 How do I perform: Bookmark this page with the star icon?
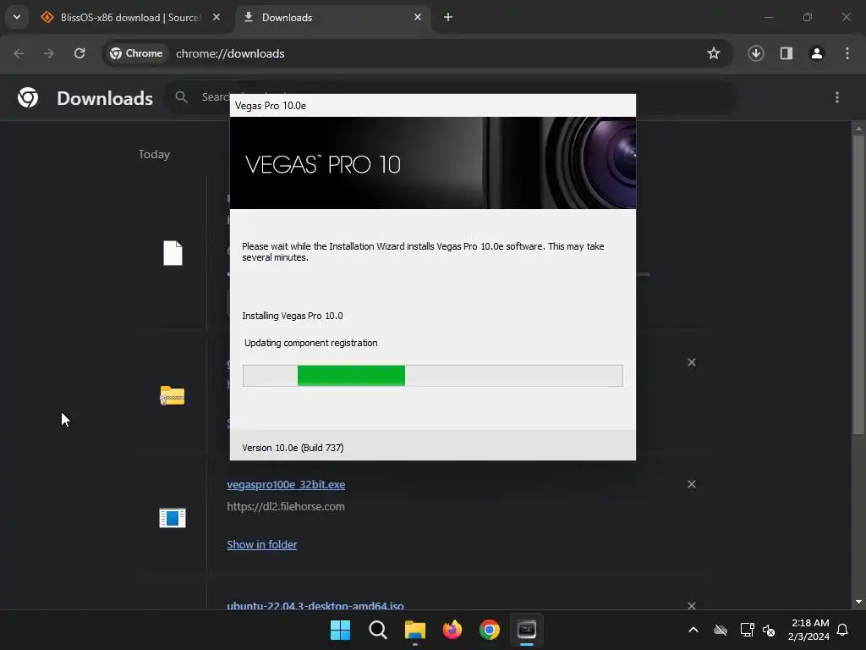pyautogui.click(x=714, y=53)
